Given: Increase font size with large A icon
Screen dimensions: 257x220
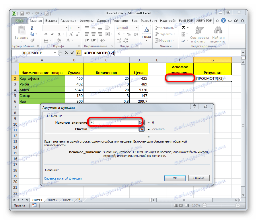Looking at the screenshot, I should 71,34.
